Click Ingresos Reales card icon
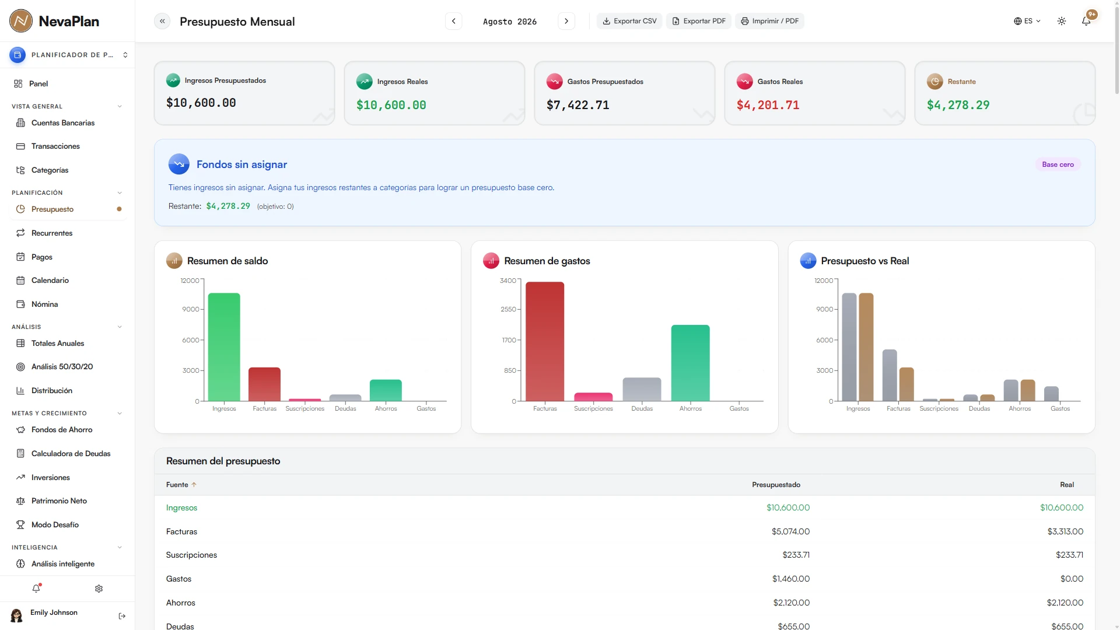The width and height of the screenshot is (1120, 630). pos(365,82)
